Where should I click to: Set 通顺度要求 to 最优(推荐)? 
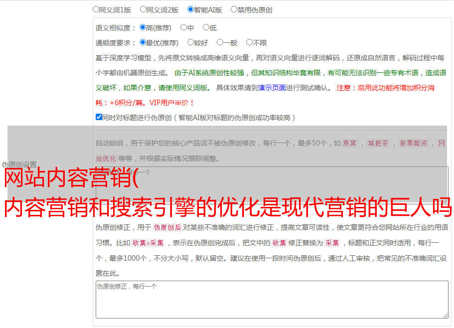click(143, 42)
